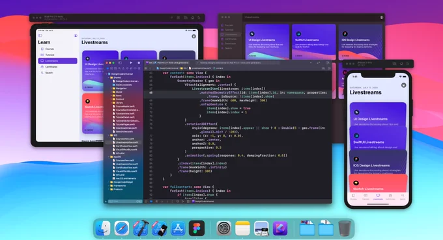Viewport: 443px width, 240px height.
Task: Tap UI Design Livestreams card on iPhone
Action: 378,114
